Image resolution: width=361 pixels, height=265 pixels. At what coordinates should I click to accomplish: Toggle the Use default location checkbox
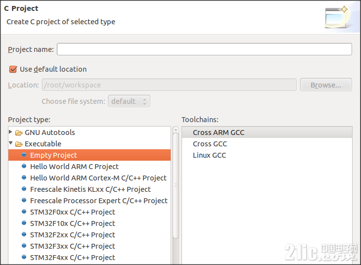tap(13, 69)
